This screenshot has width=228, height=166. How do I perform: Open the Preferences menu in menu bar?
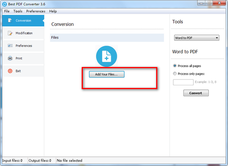pos(35,11)
